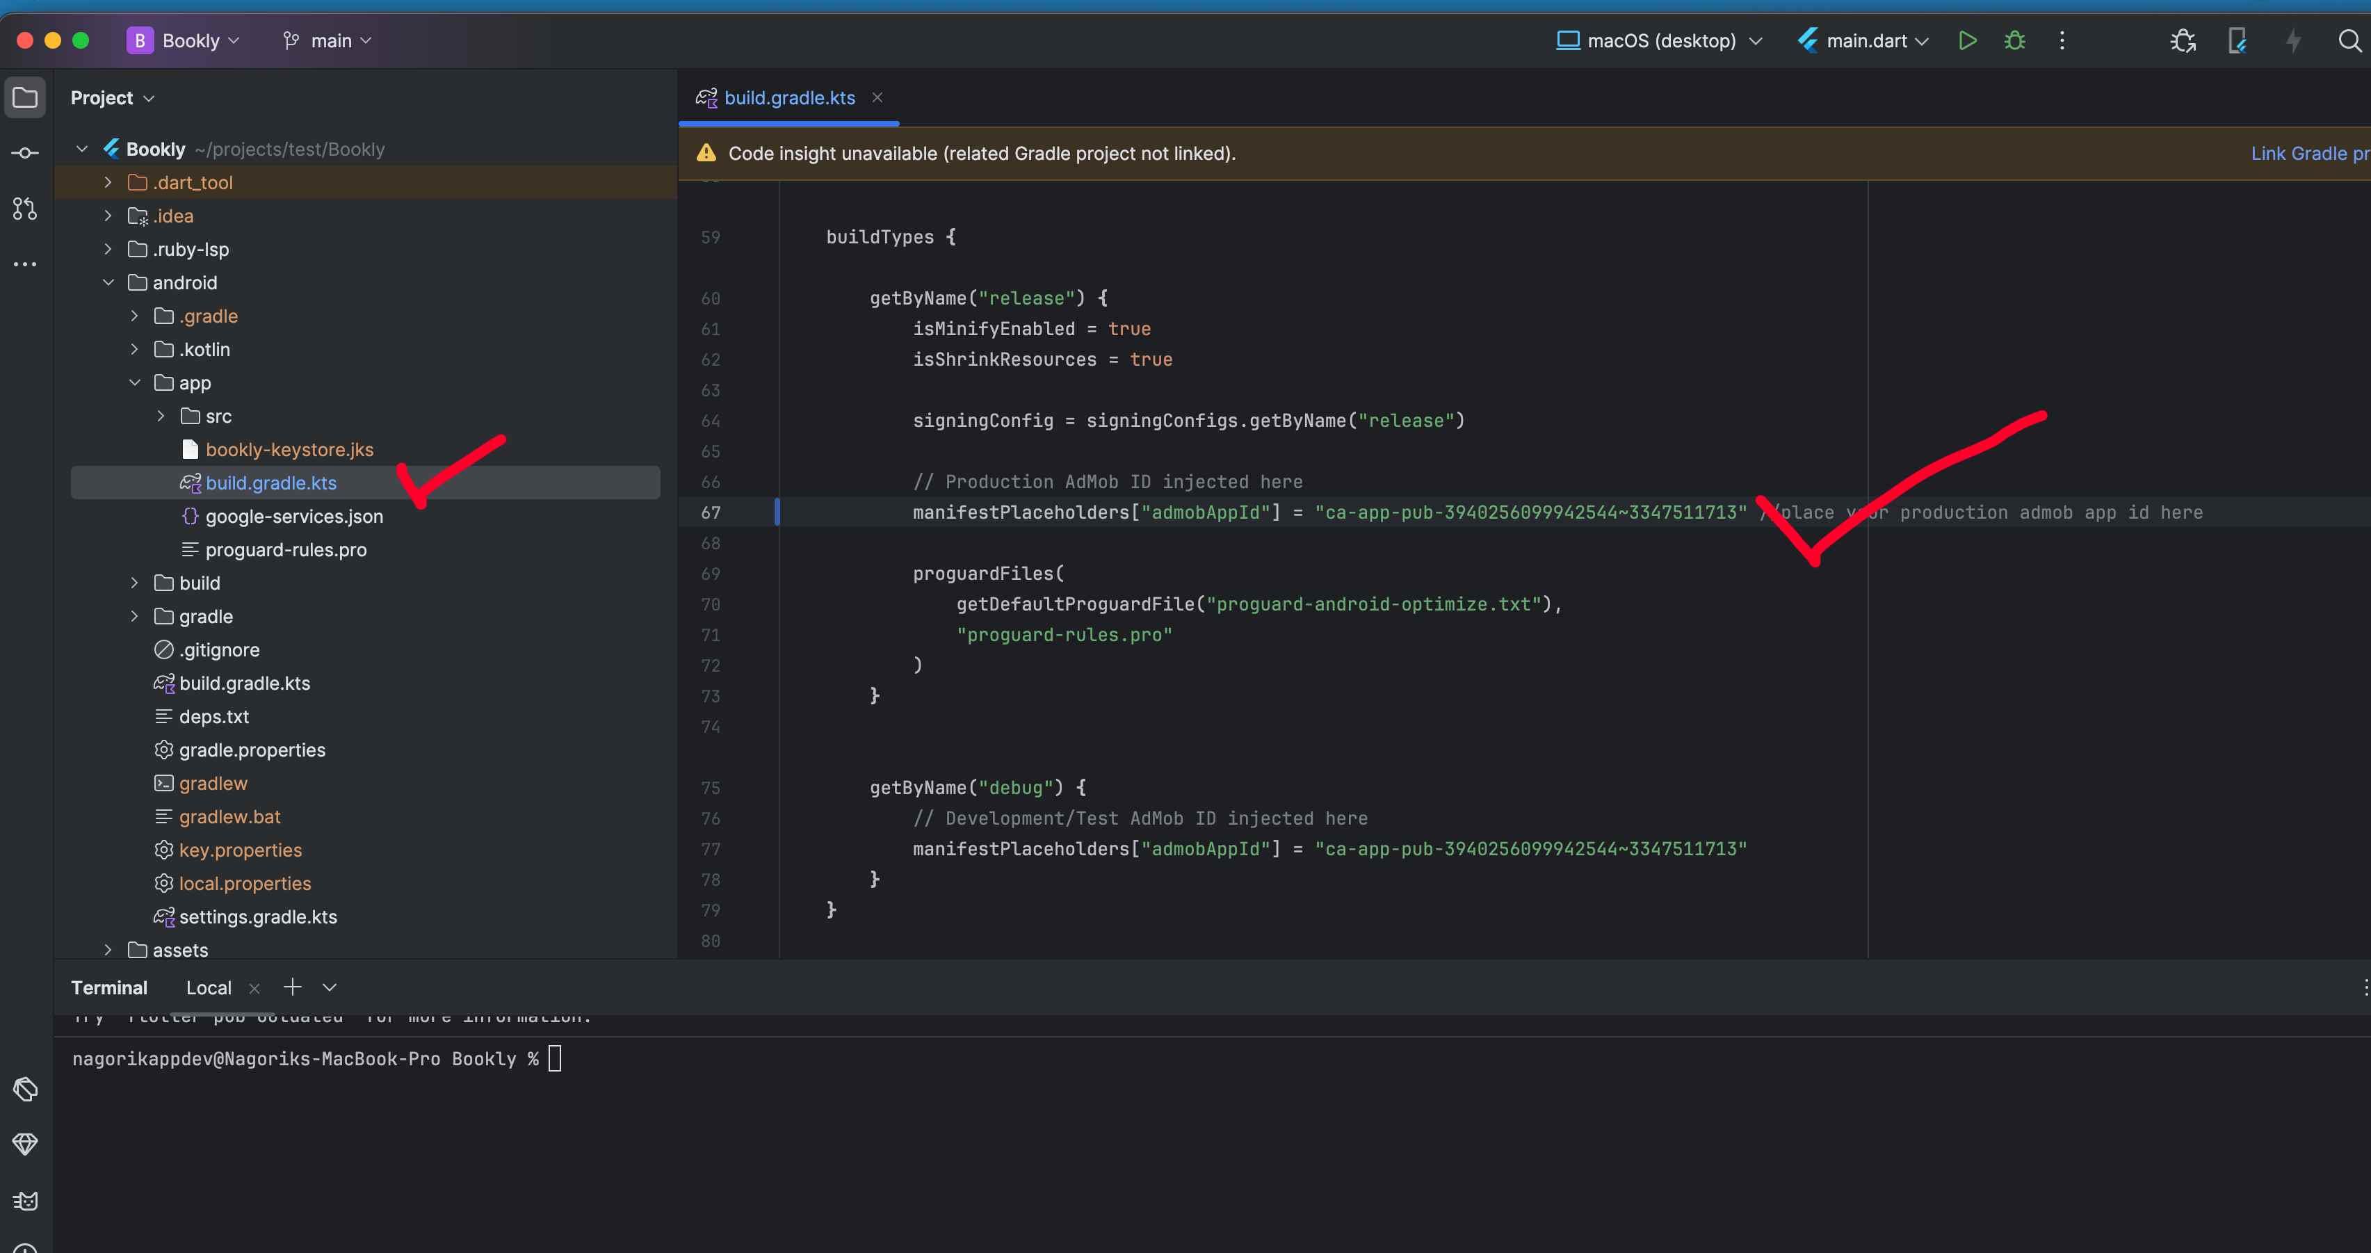Open the Commit tool window icon
2371x1253 pixels.
coord(25,153)
